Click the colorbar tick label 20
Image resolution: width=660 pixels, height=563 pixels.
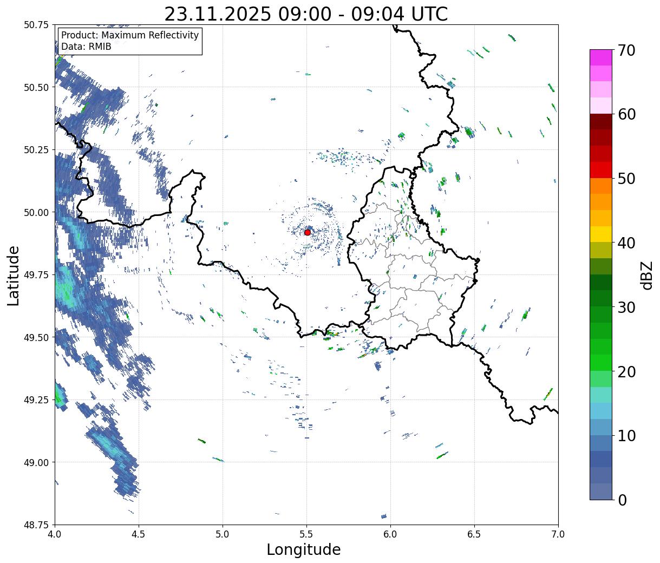click(x=626, y=371)
